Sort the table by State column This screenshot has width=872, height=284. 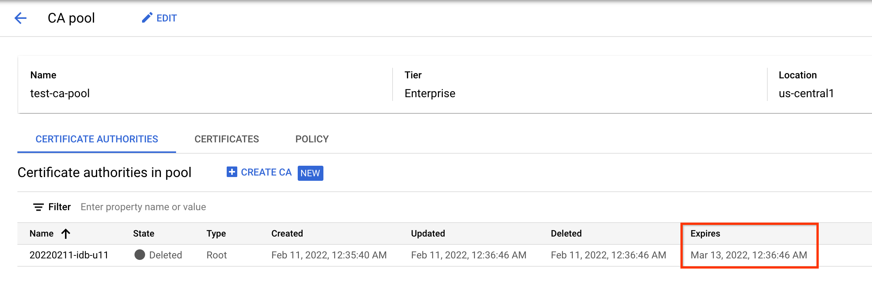click(144, 234)
